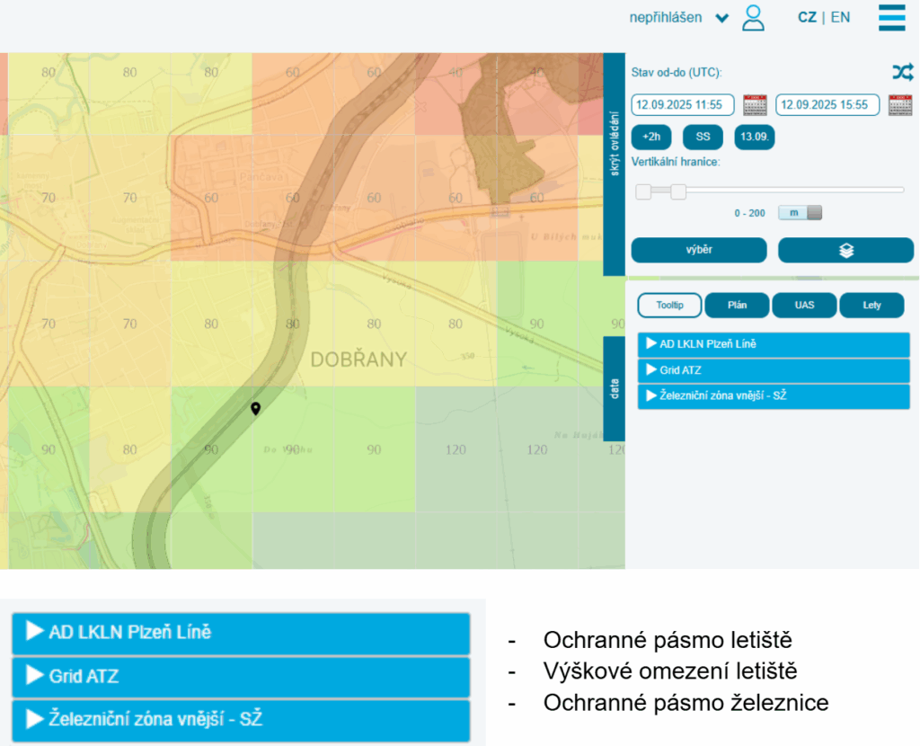The height and width of the screenshot is (746, 920).
Task: Click the shuffle arrows icon
Action: tap(902, 73)
